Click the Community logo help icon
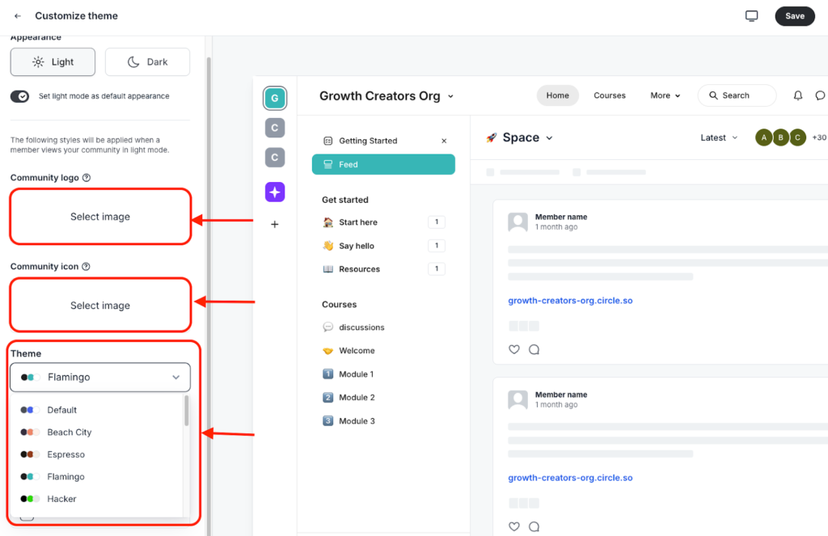Viewport: 828px width, 536px height. (x=87, y=178)
